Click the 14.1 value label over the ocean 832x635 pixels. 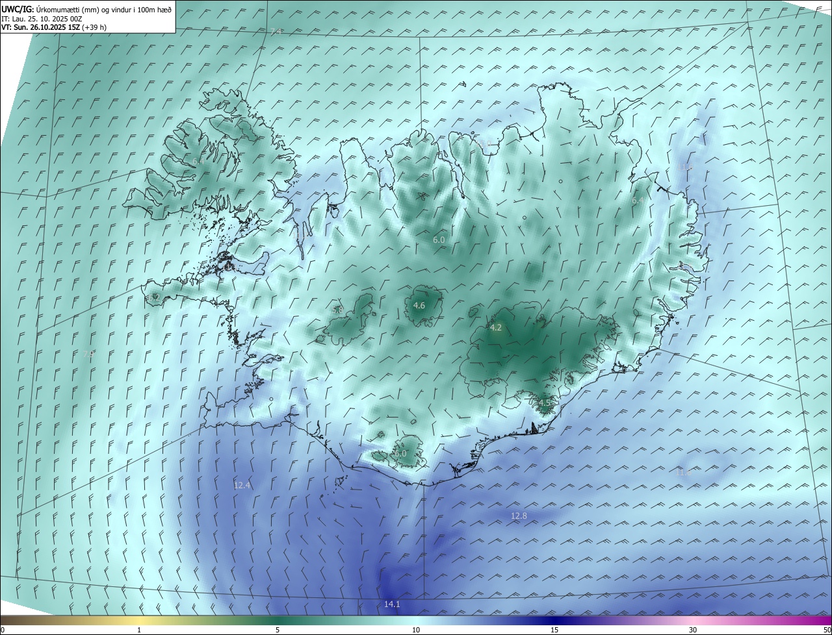point(392,604)
